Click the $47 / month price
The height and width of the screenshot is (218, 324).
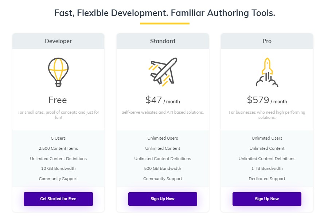(x=163, y=100)
